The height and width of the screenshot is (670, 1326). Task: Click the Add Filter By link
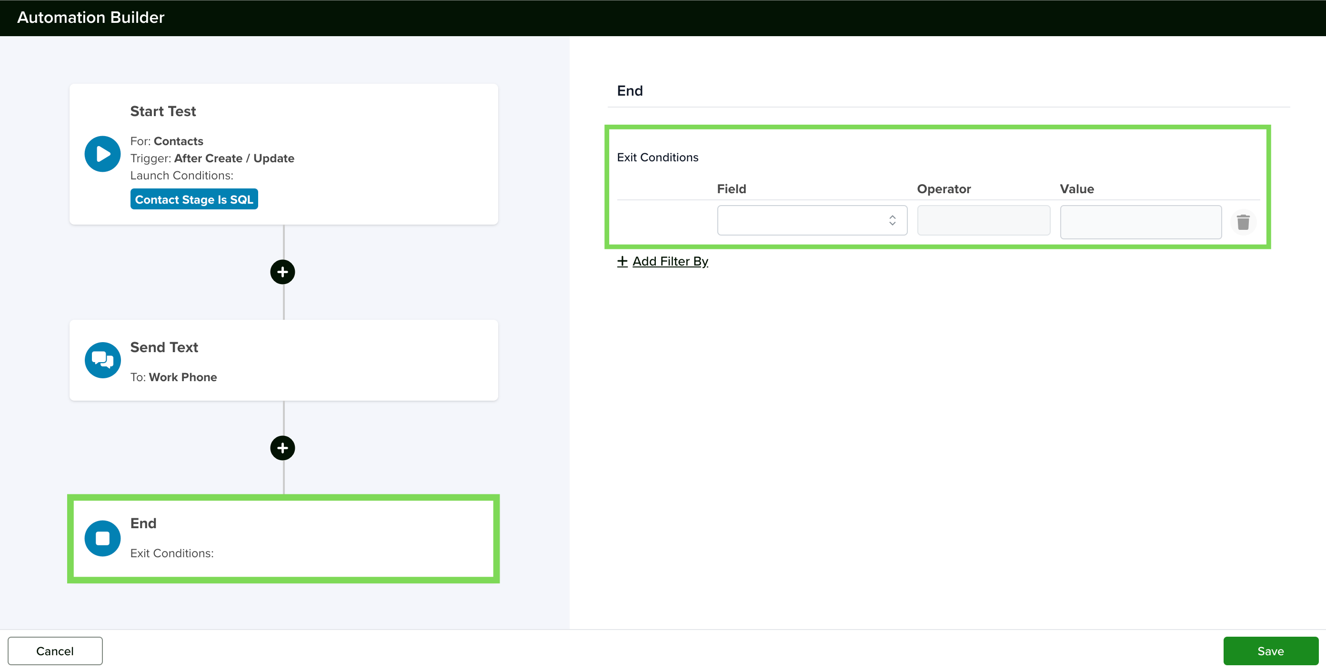[x=663, y=261]
